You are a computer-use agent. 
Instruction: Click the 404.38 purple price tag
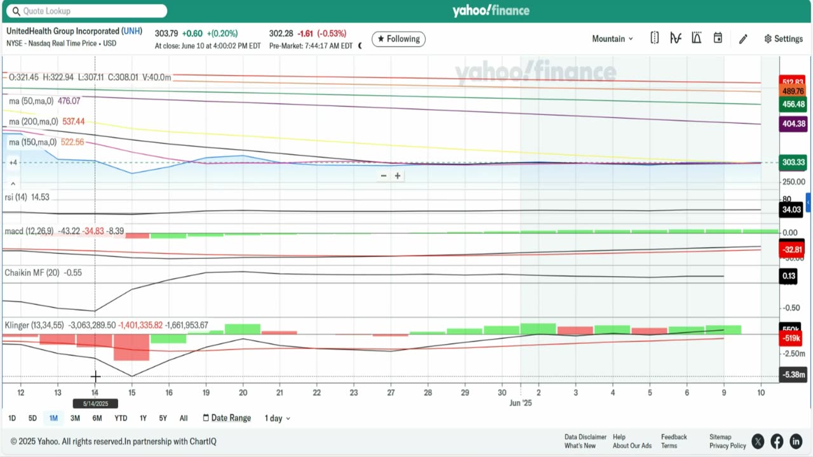[x=793, y=124]
